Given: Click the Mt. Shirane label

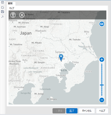Looking at the screenshot, I should [24, 23].
